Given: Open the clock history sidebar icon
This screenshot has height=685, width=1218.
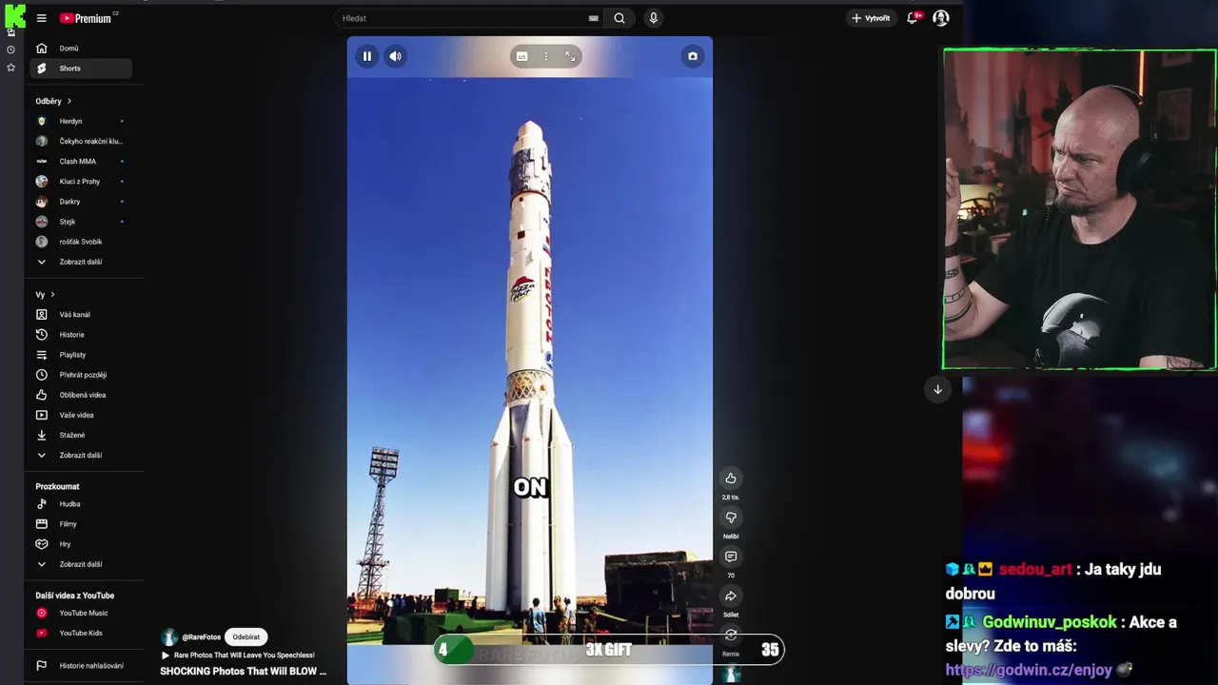Looking at the screenshot, I should tap(10, 49).
